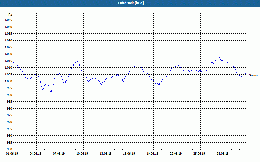Viewport: 260px width, 162px height.
Task: Click the 950 y-axis label
Action: (x=10, y=149)
